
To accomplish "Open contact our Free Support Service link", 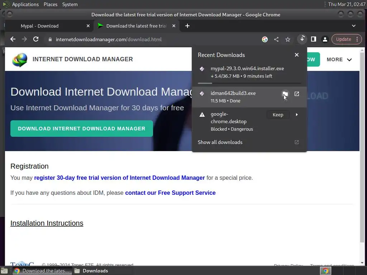I will [170, 193].
